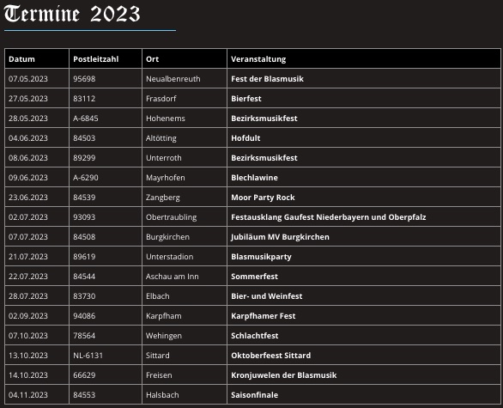Select the Hofdult event entry
The width and height of the screenshot is (503, 408).
pos(245,138)
